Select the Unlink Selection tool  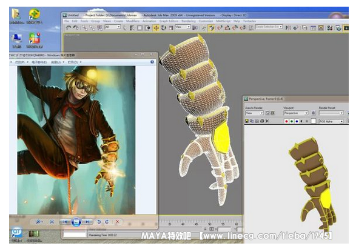[92, 28]
